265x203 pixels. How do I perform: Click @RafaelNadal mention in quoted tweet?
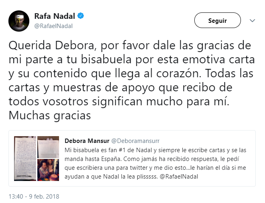(179, 177)
